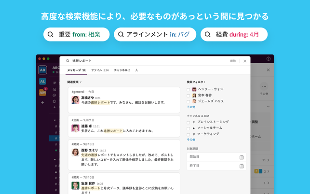Click the three-dot その他 icon
This screenshot has height=194, width=310.
(264, 86)
